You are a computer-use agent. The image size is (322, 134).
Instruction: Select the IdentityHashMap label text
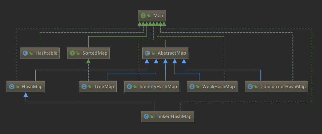[x=158, y=87]
